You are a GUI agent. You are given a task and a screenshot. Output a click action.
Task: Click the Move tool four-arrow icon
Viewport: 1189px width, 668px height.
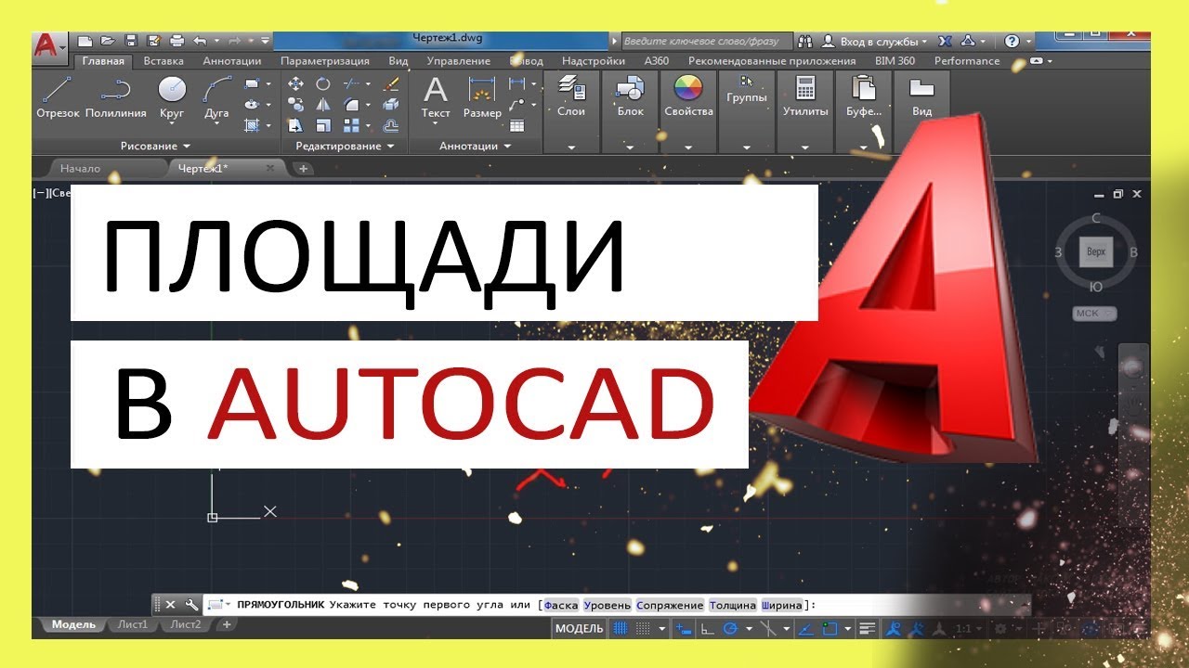(296, 83)
